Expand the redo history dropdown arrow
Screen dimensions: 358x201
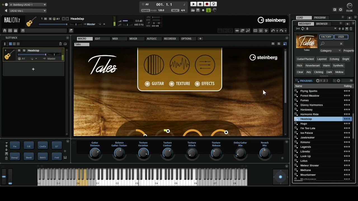tap(285, 31)
